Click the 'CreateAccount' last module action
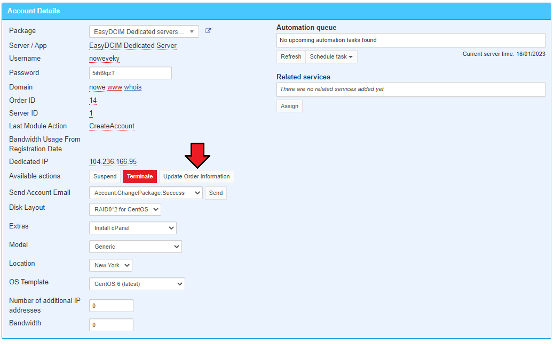This screenshot has width=554, height=344. pos(112,126)
